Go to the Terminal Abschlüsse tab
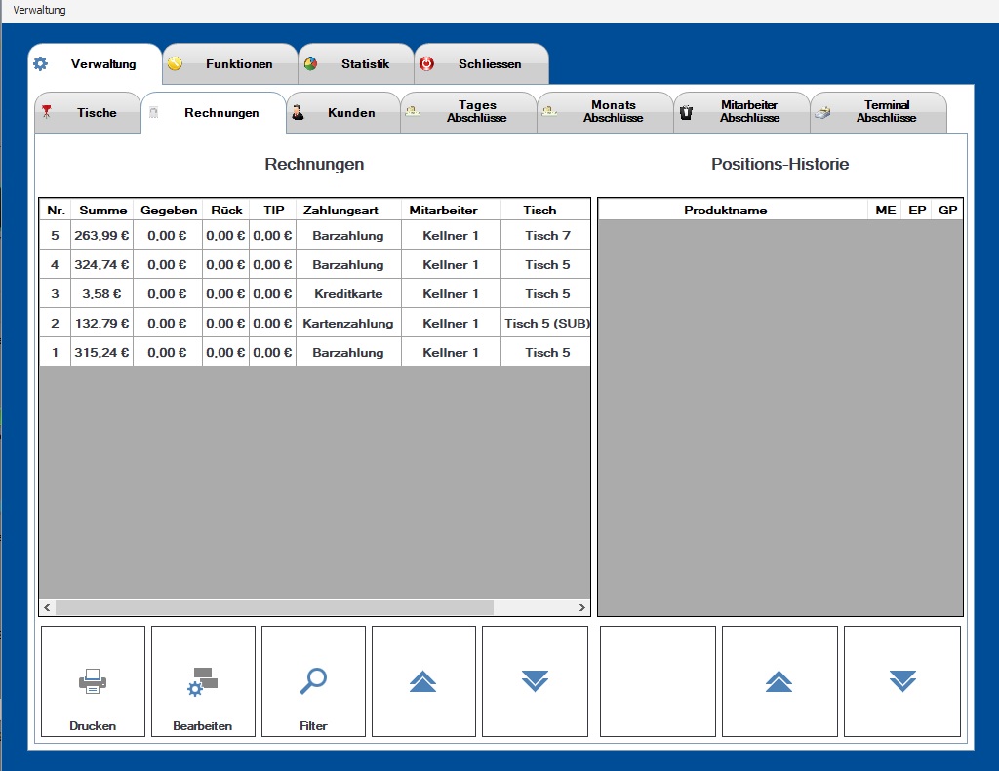 coord(878,112)
